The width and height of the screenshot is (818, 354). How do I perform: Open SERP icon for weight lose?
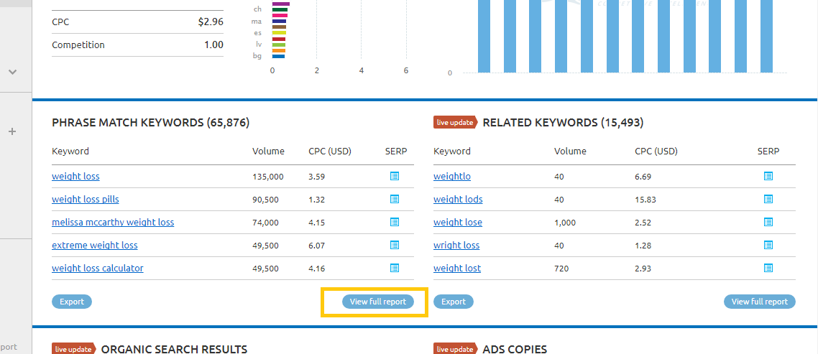click(768, 222)
